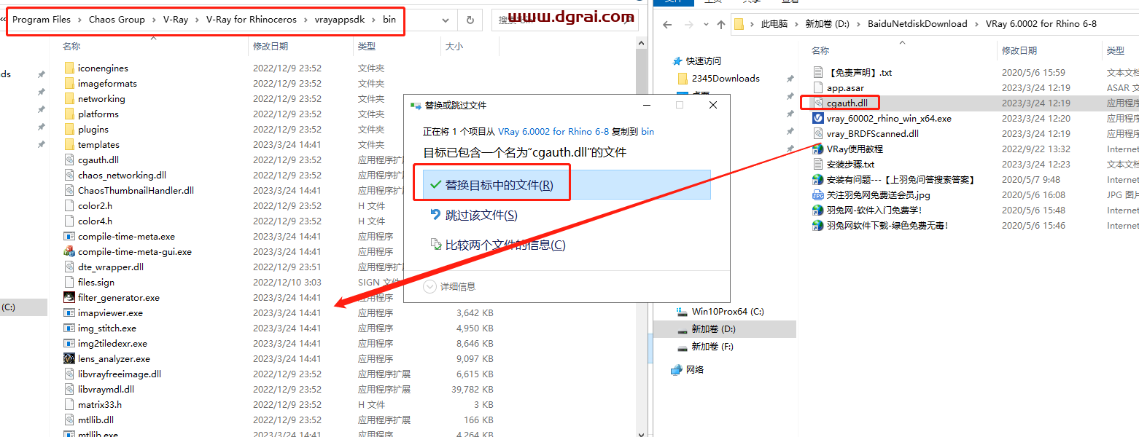The image size is (1139, 437).
Task: Choose 跳过该文件 option
Action: tap(481, 216)
